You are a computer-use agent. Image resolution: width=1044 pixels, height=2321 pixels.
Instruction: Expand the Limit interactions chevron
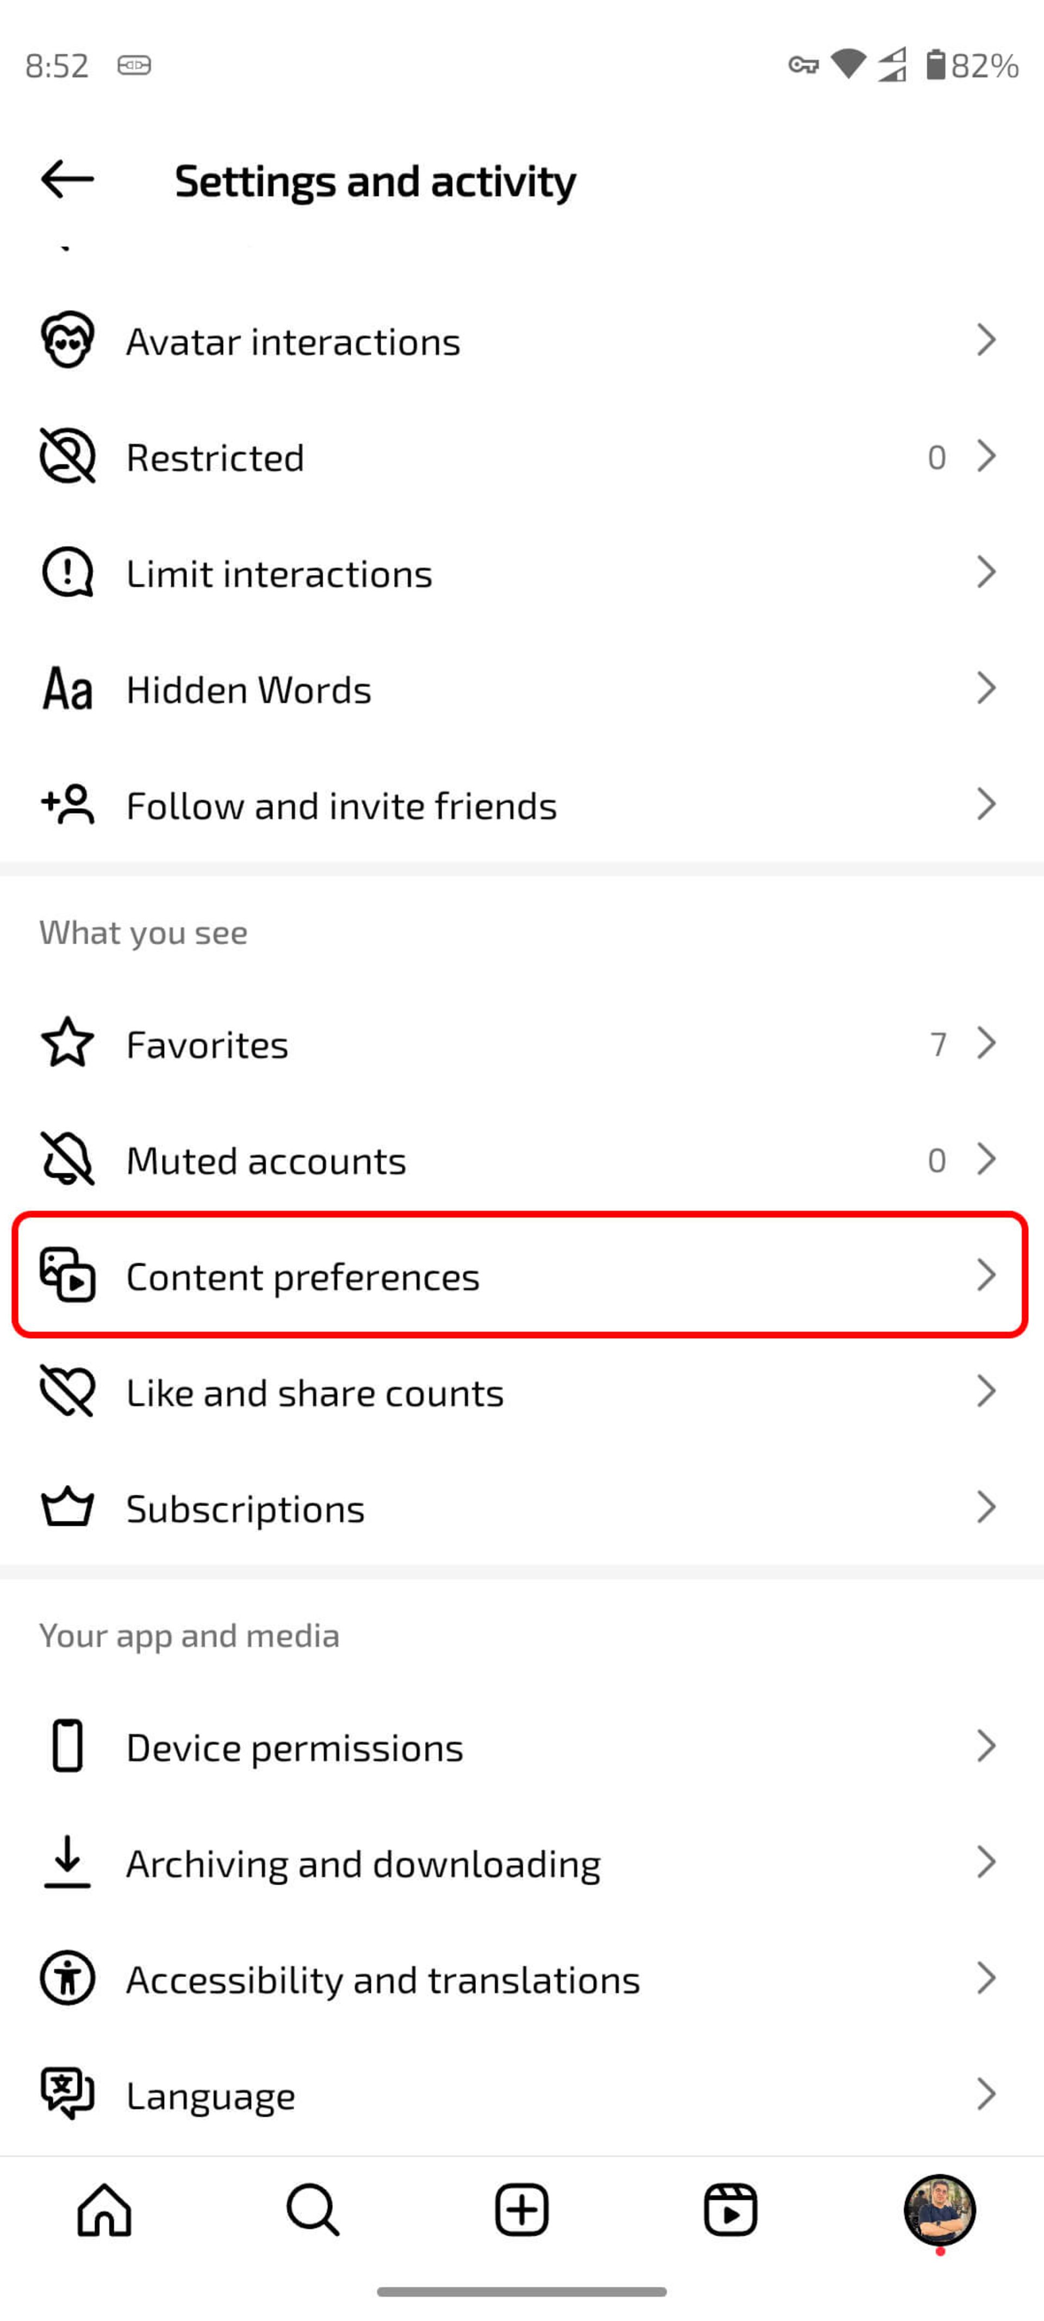pyautogui.click(x=986, y=572)
